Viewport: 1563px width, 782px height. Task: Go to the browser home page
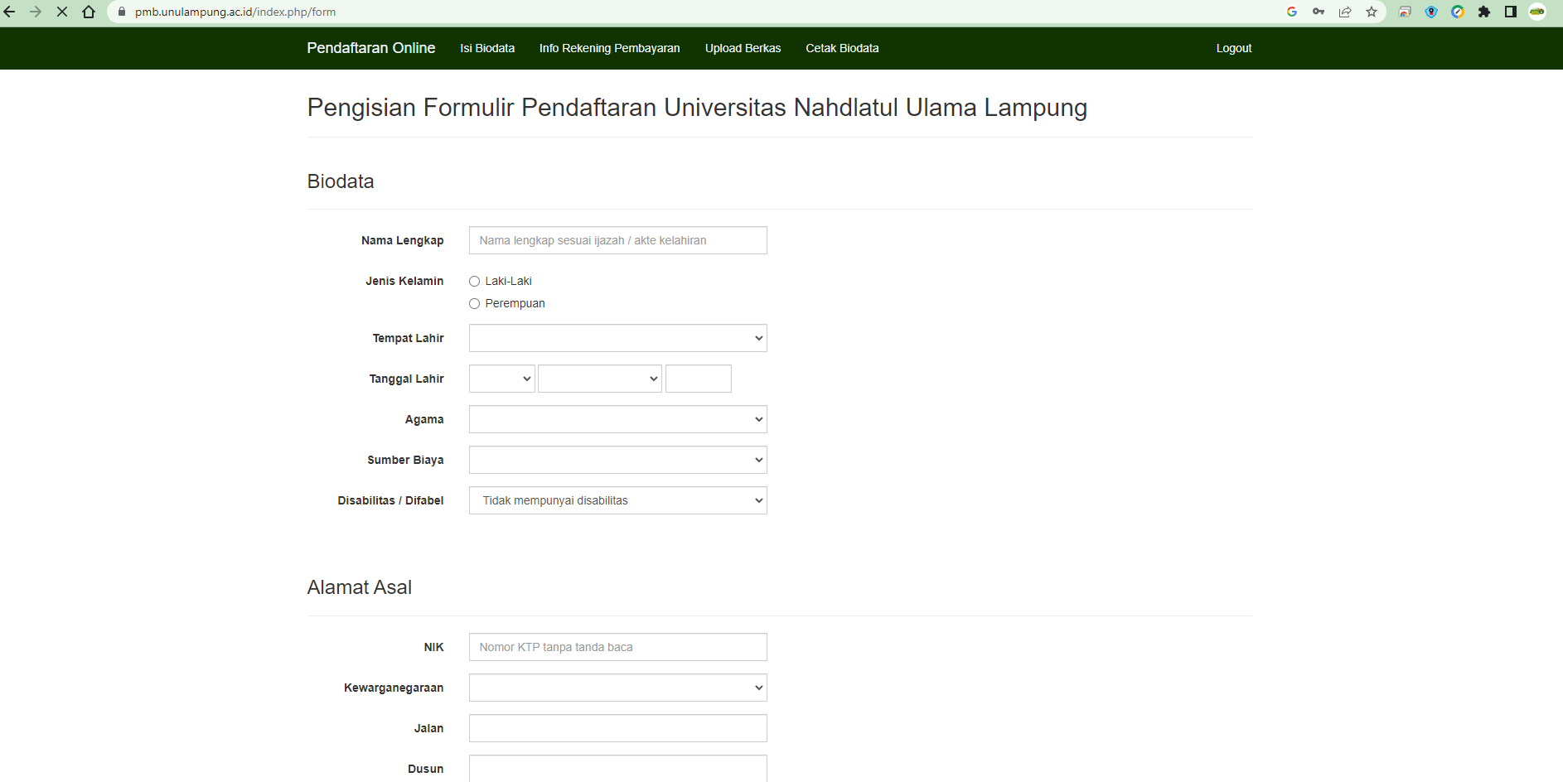coord(89,12)
